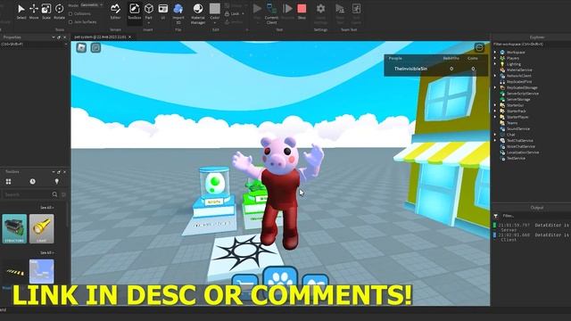Click See All above the striped barrier thumbnail
Image resolution: width=571 pixels, height=321 pixels.
pyautogui.click(x=46, y=252)
